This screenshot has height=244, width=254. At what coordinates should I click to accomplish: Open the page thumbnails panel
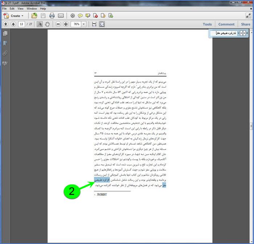[x=5, y=33]
